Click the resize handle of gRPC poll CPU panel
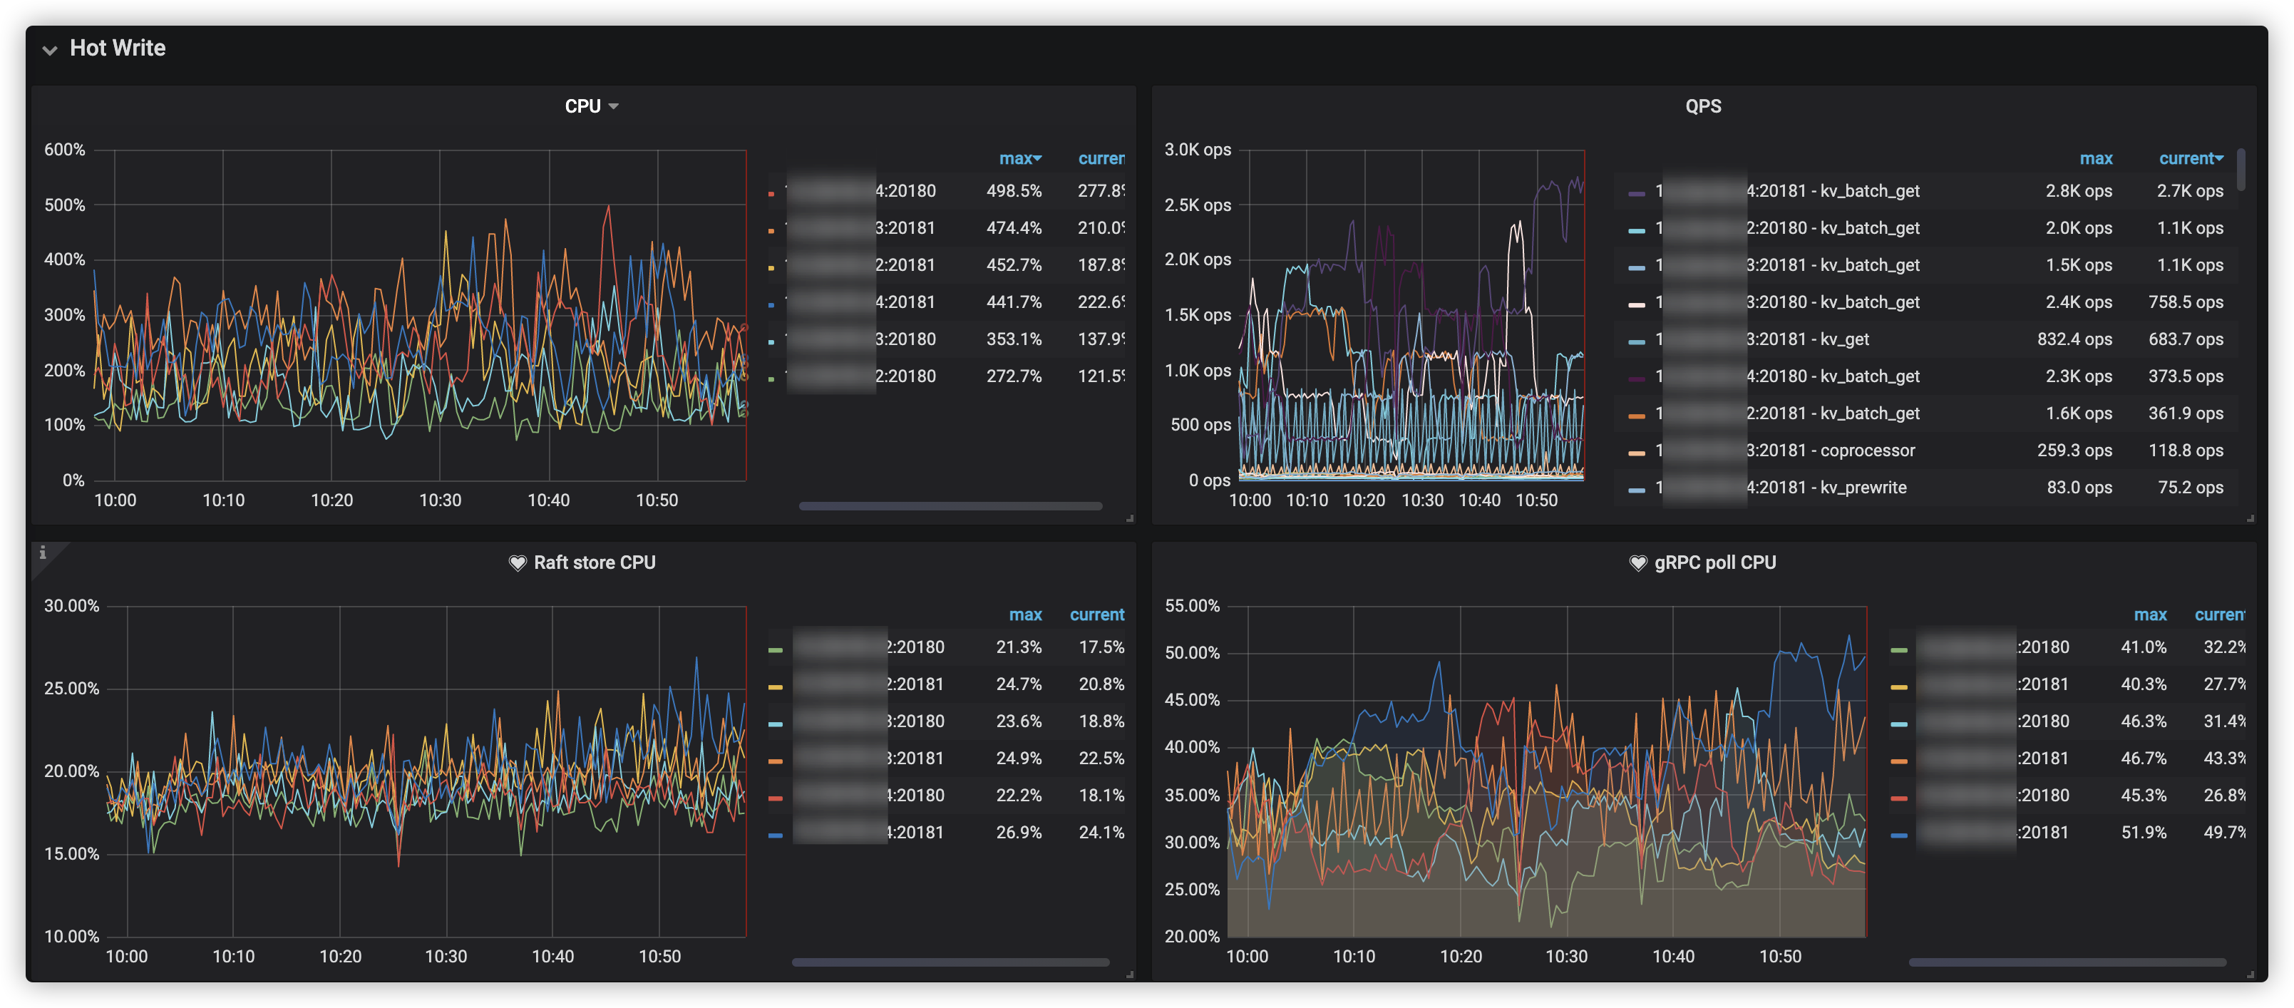This screenshot has height=1008, width=2294. coord(2250,975)
